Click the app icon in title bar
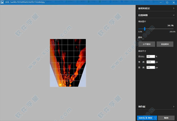177x121 pixels. coord(2,2)
